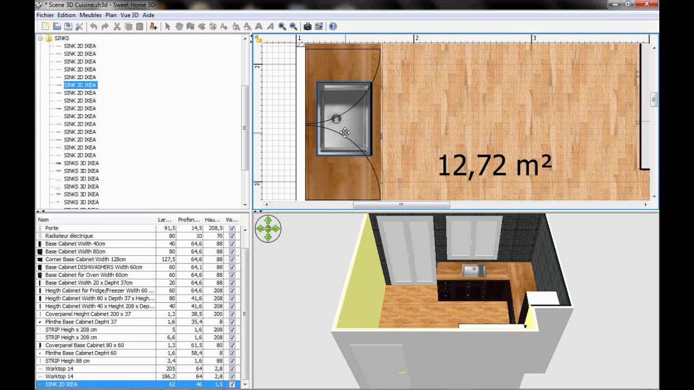The width and height of the screenshot is (694, 390).
Task: Click the Paste clipboard icon
Action: point(139,27)
